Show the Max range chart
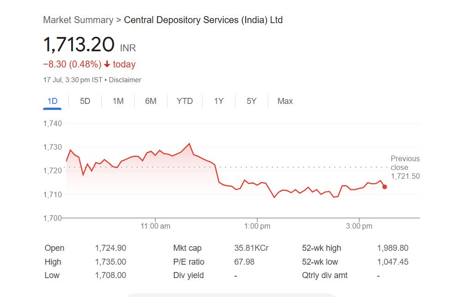Screen dimensions: 450x297 point(285,101)
